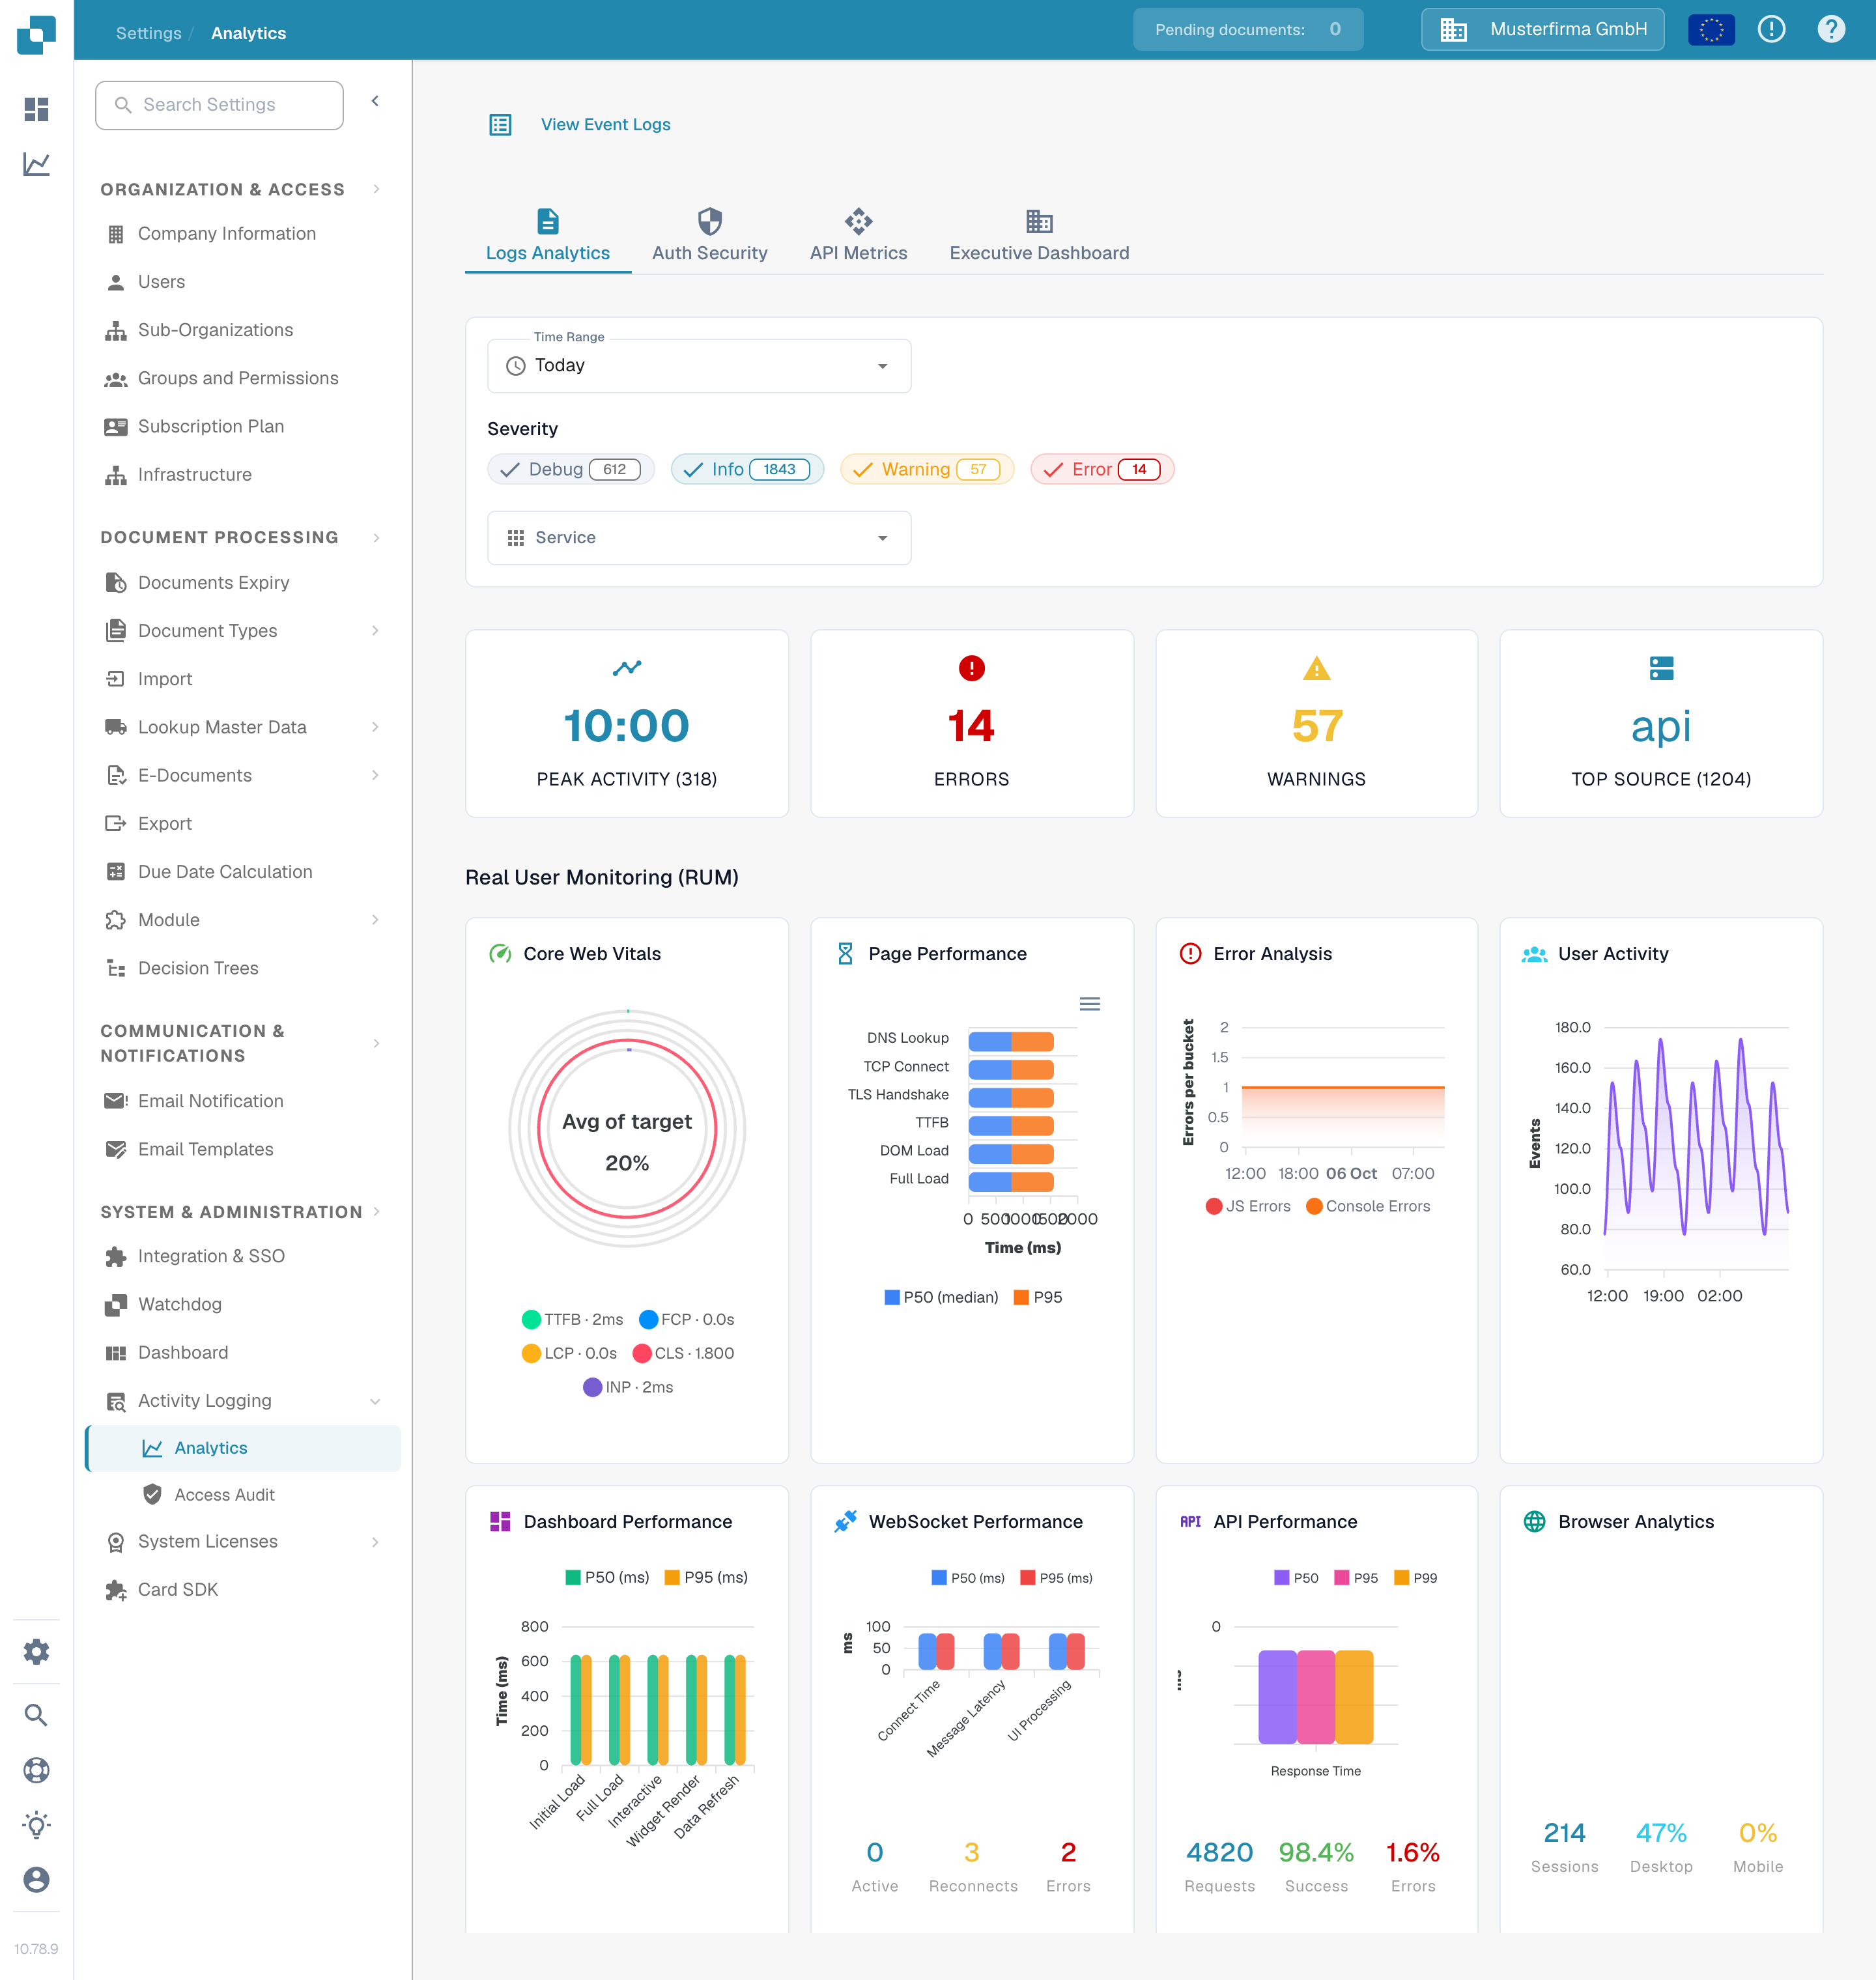The height and width of the screenshot is (1980, 1876).
Task: Collapse the settings sidebar panel
Action: pos(375,101)
